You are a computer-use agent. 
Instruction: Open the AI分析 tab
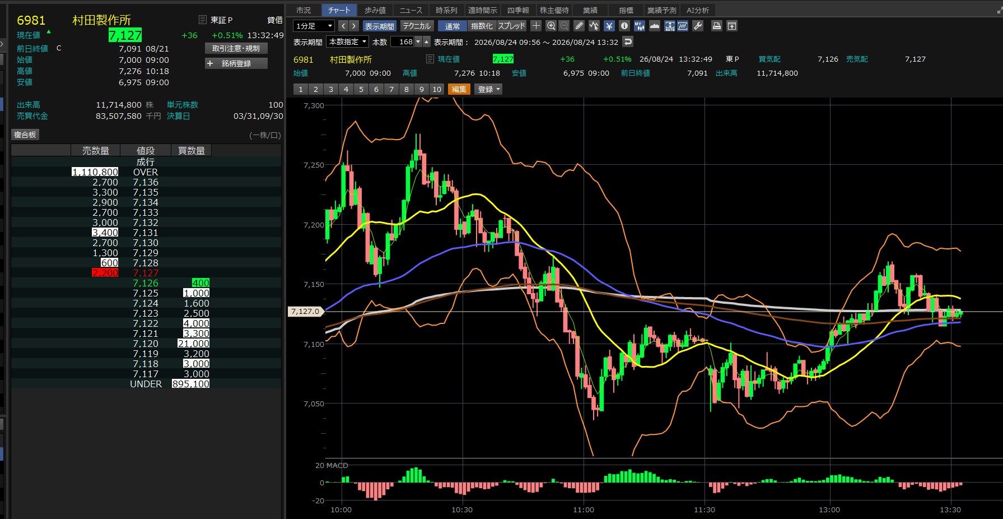pos(697,10)
